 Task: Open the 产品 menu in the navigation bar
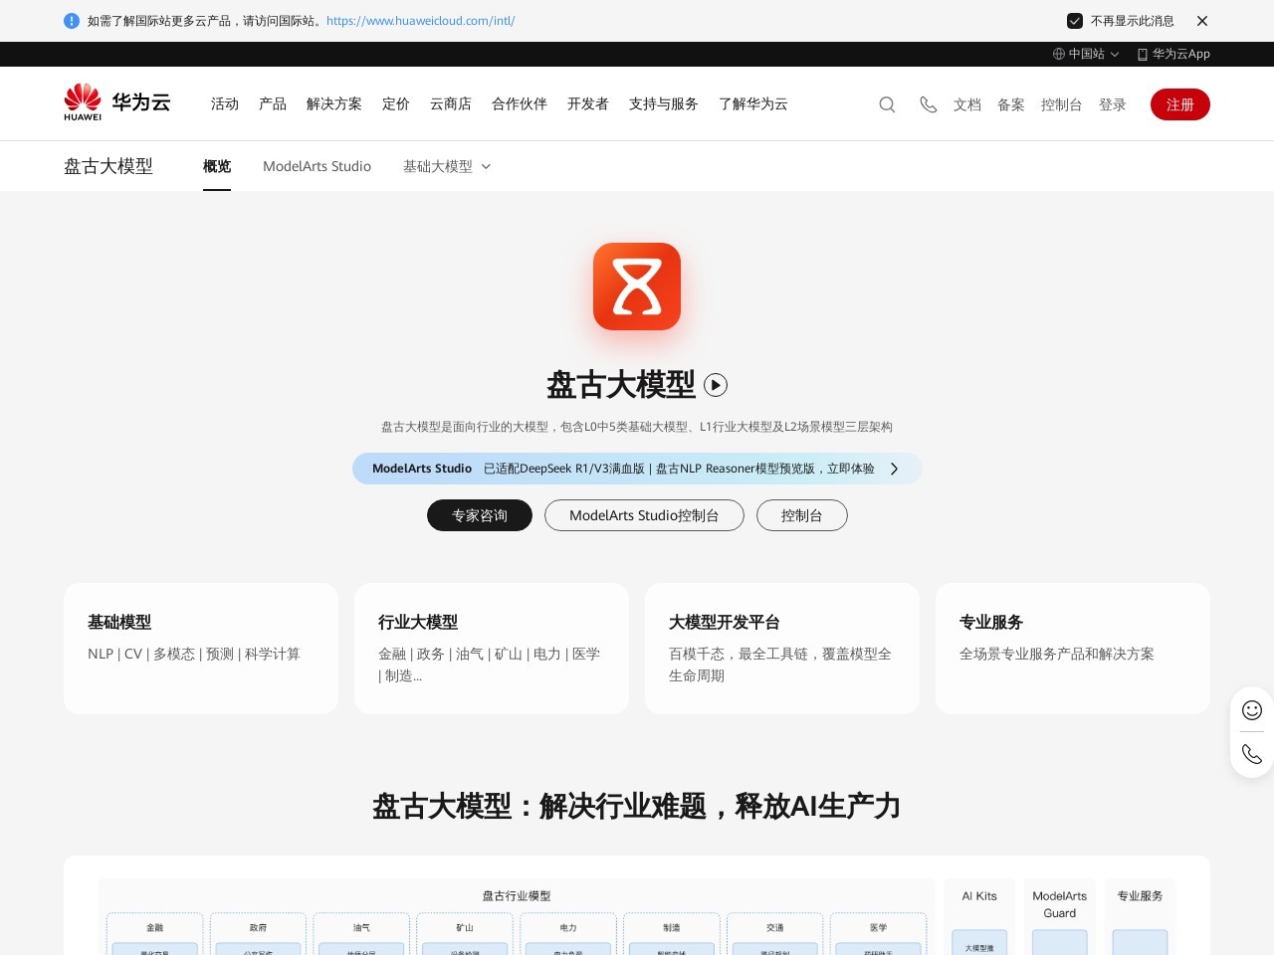(x=272, y=103)
